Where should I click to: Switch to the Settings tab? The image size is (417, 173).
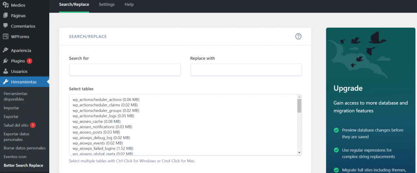point(107,4)
